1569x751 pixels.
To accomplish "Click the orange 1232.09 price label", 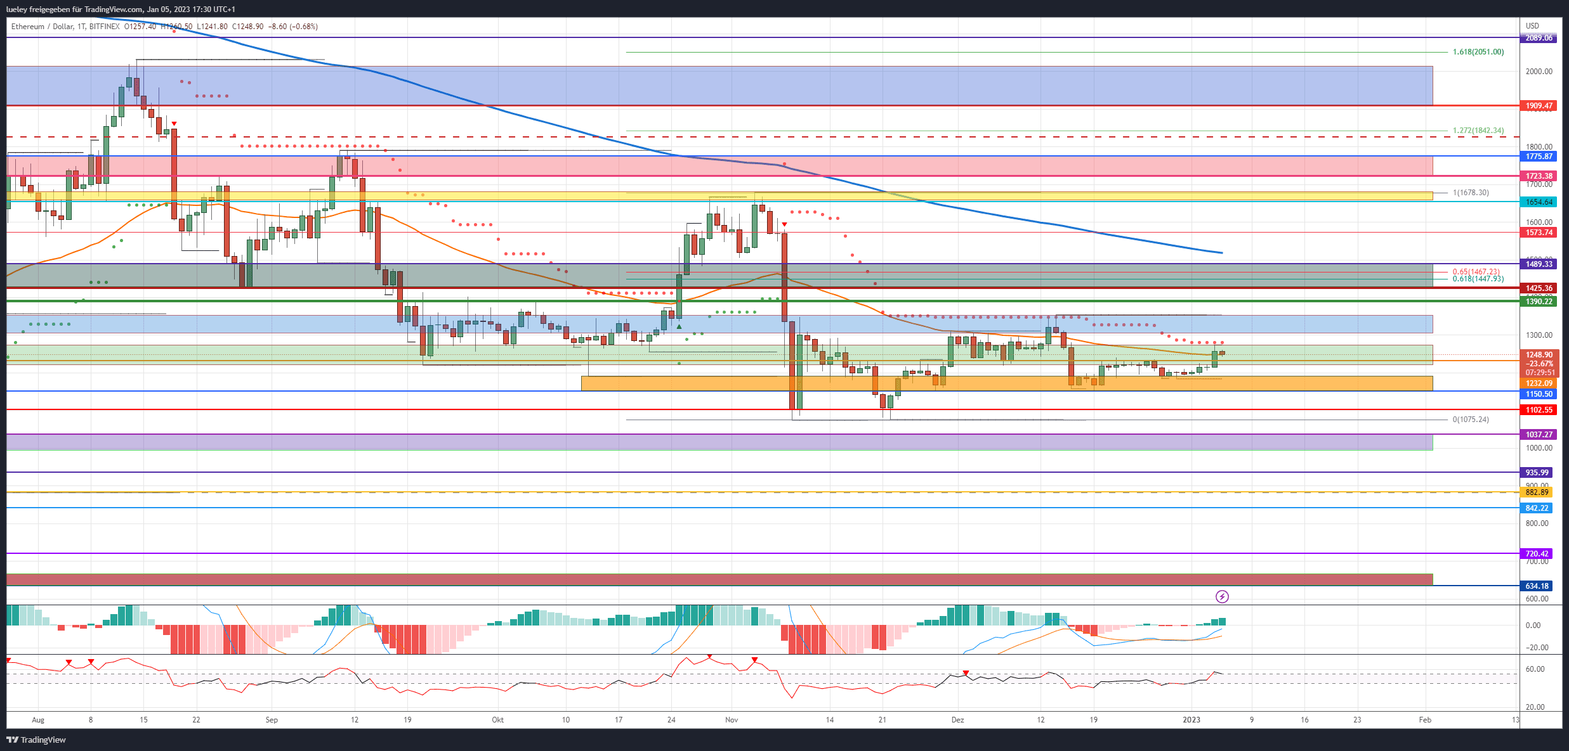I will point(1539,383).
